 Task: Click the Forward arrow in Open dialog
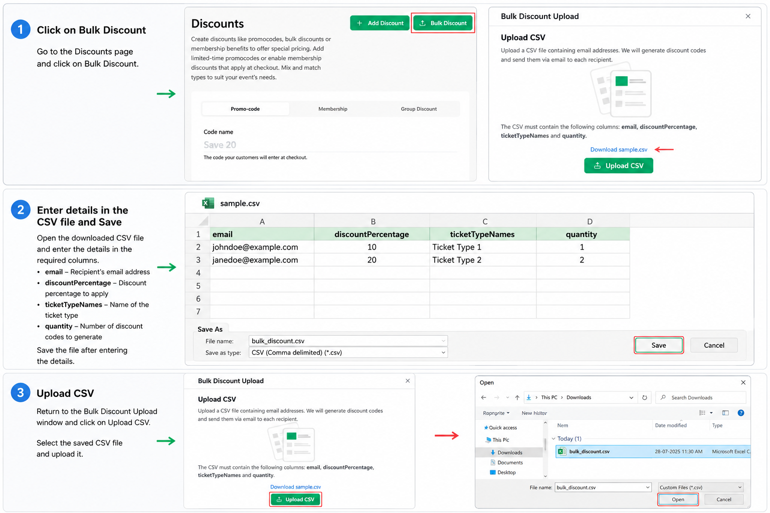coord(497,397)
